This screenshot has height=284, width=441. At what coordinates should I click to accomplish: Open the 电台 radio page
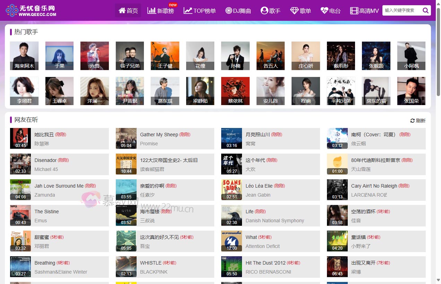pyautogui.click(x=330, y=11)
